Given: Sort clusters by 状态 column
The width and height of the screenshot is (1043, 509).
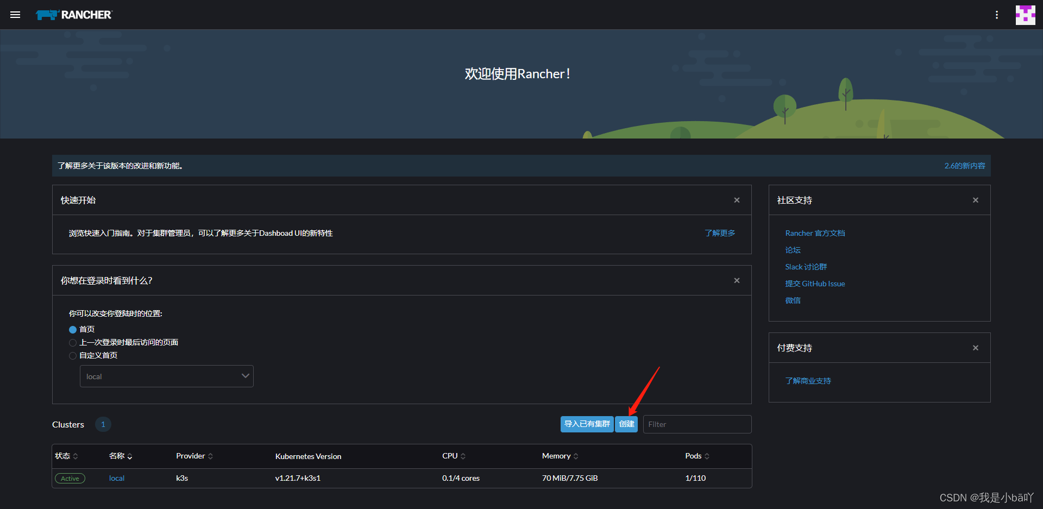Looking at the screenshot, I should coord(66,456).
